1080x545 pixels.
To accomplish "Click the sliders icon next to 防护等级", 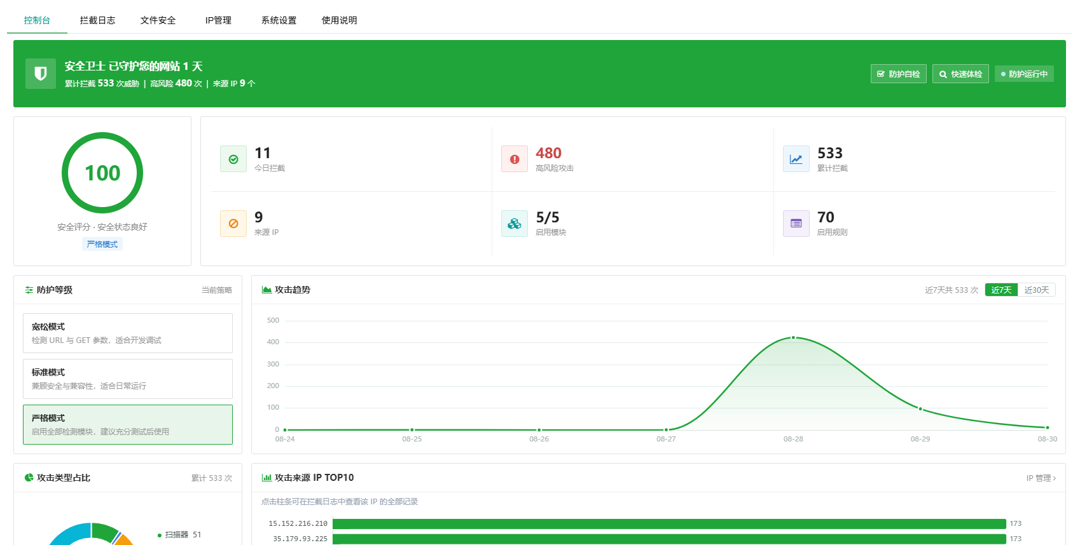I will (x=29, y=290).
